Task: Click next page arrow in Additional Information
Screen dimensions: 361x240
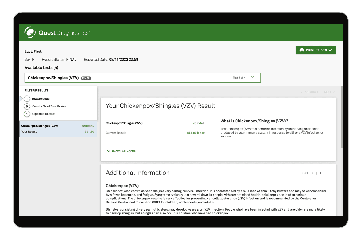Action: click(321, 173)
